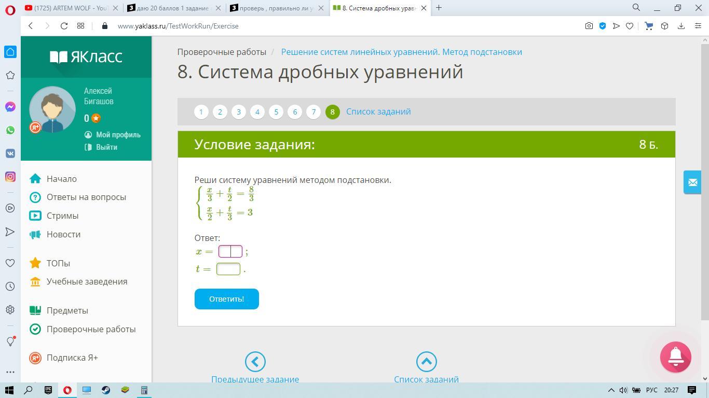Open Windows Start menu
This screenshot has height=398, width=709.
pyautogui.click(x=9, y=390)
